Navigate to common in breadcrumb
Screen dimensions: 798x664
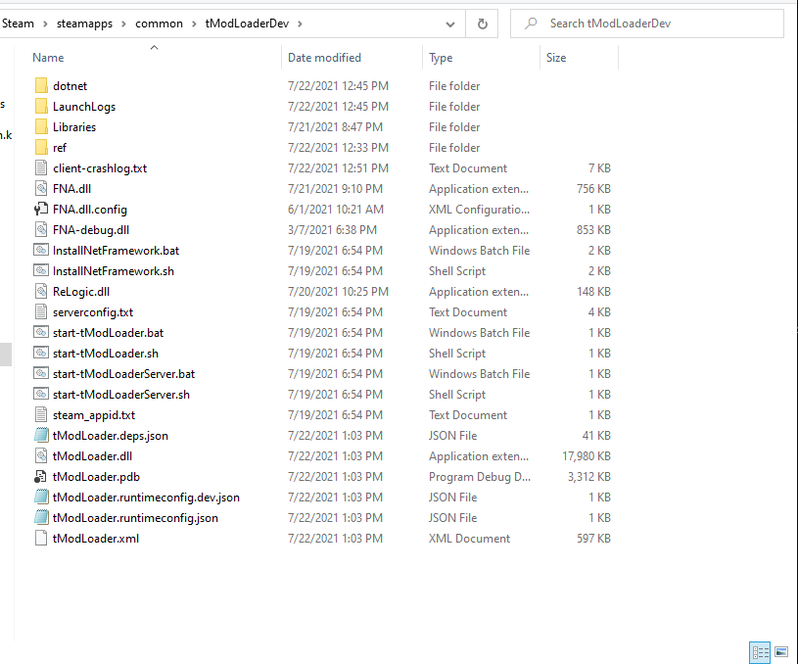pyautogui.click(x=159, y=24)
